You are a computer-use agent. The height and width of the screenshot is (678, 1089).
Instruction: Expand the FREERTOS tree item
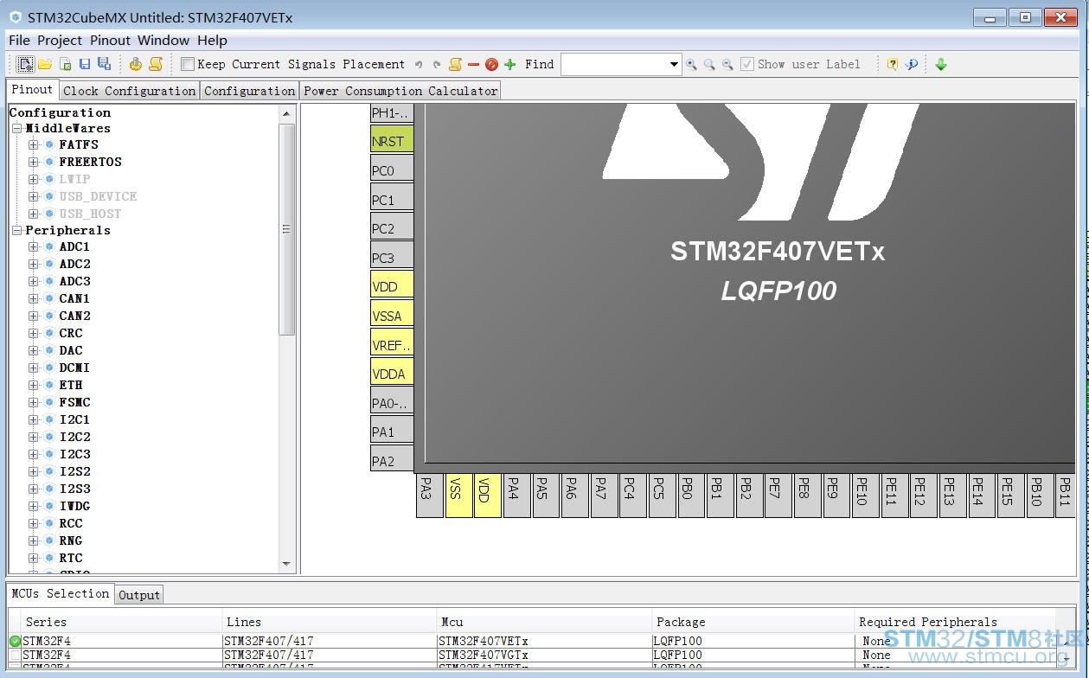point(33,162)
